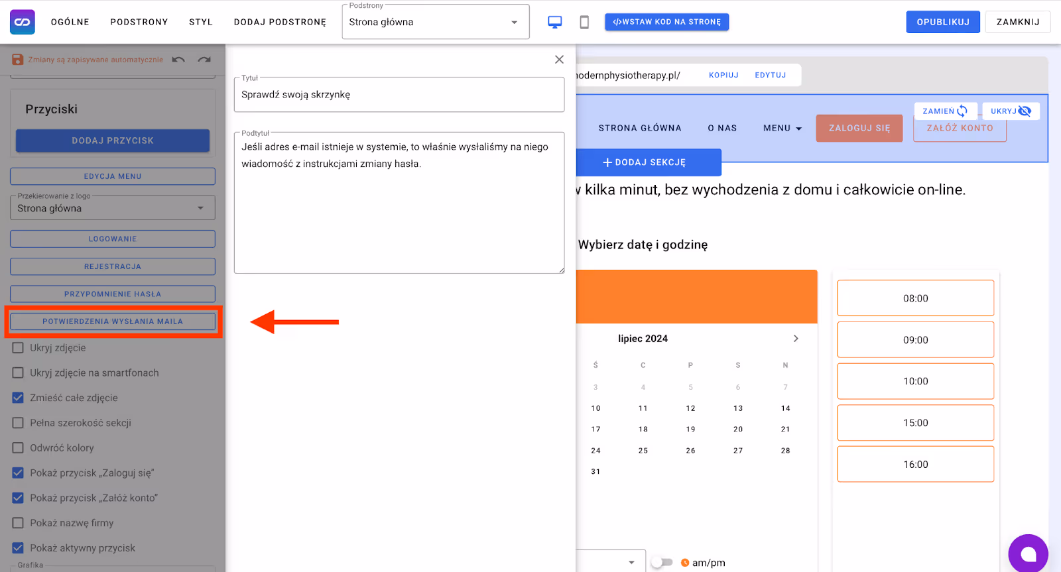Uncheck Zmieść całe zdjęcie option

(18, 398)
